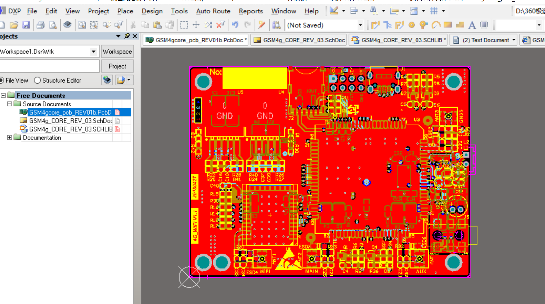545x304 pixels.
Task: Place a polygon plane
Action: tap(460, 25)
